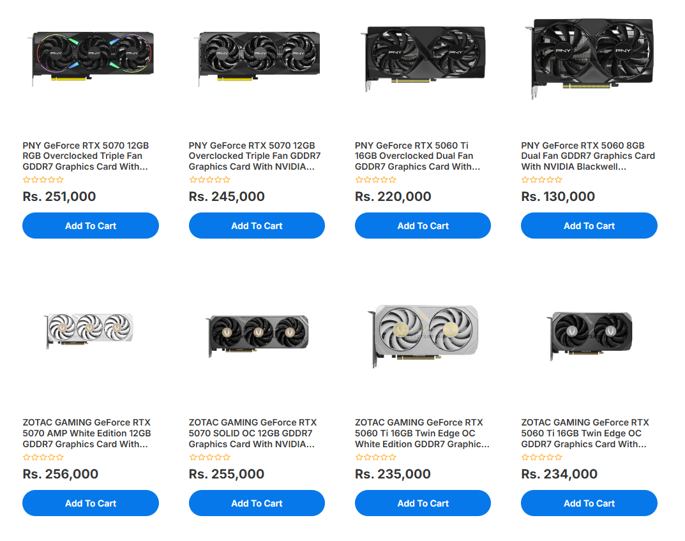Image resolution: width=685 pixels, height=541 pixels.
Task: Add Rs. 220,000 PNY 5060 Ti to cart
Action: (x=423, y=226)
